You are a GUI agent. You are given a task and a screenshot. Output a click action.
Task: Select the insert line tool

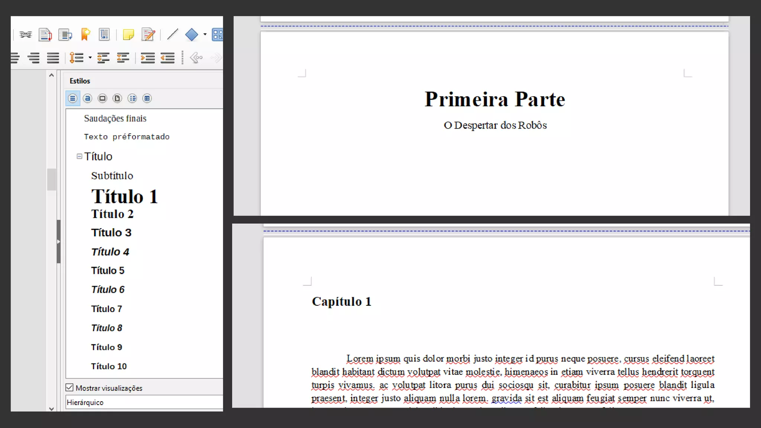pyautogui.click(x=172, y=35)
